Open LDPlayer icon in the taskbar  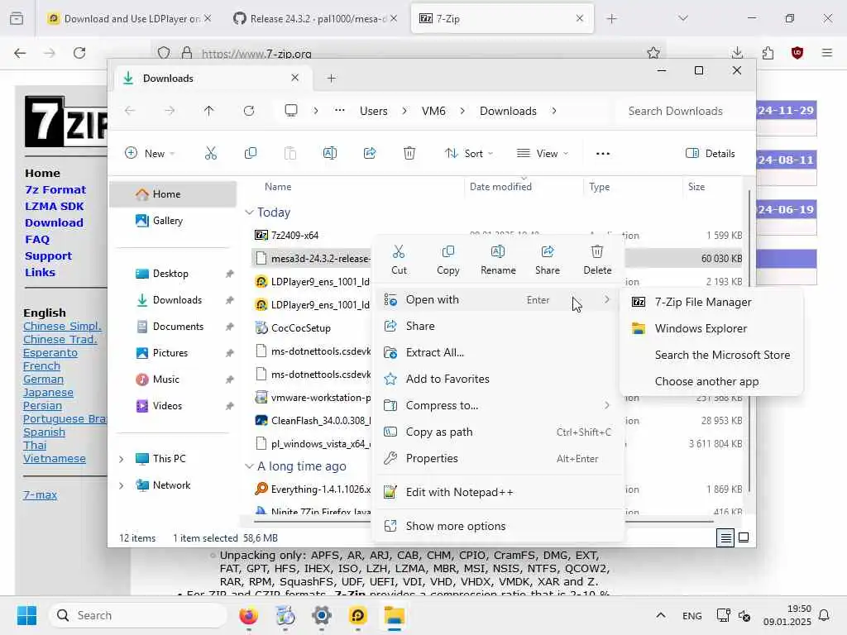pyautogui.click(x=357, y=615)
